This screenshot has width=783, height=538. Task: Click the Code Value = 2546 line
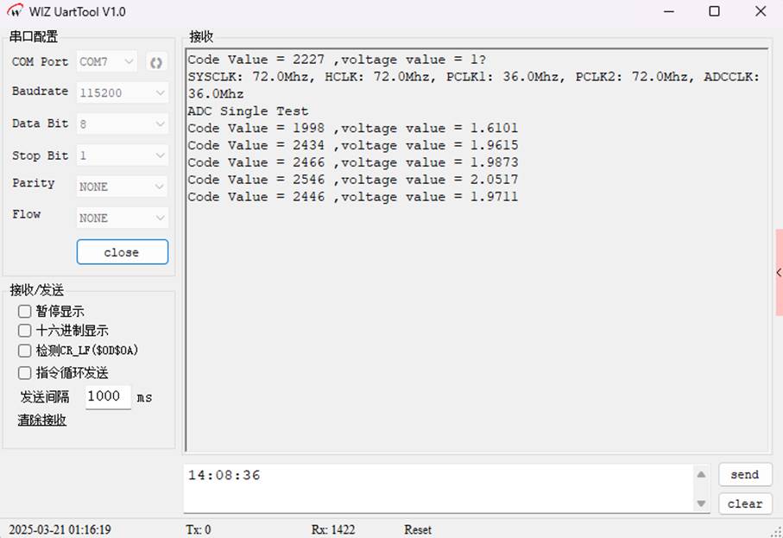pyautogui.click(x=353, y=180)
